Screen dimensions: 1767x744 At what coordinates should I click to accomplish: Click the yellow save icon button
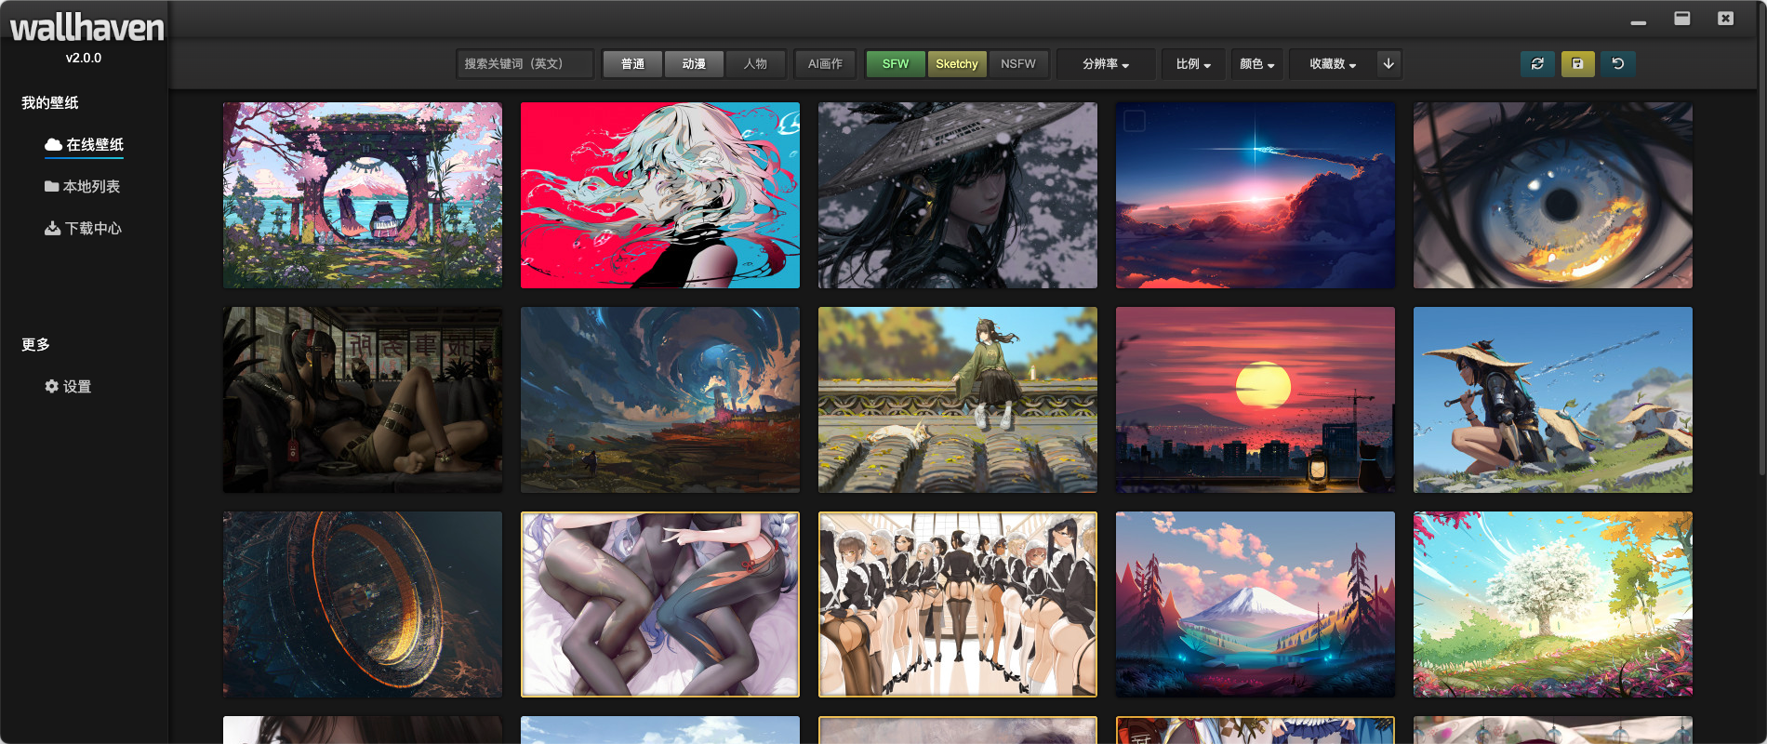pos(1577,63)
